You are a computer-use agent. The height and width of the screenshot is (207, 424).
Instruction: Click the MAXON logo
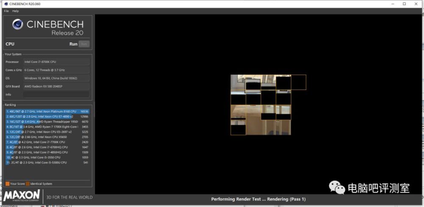point(22,196)
